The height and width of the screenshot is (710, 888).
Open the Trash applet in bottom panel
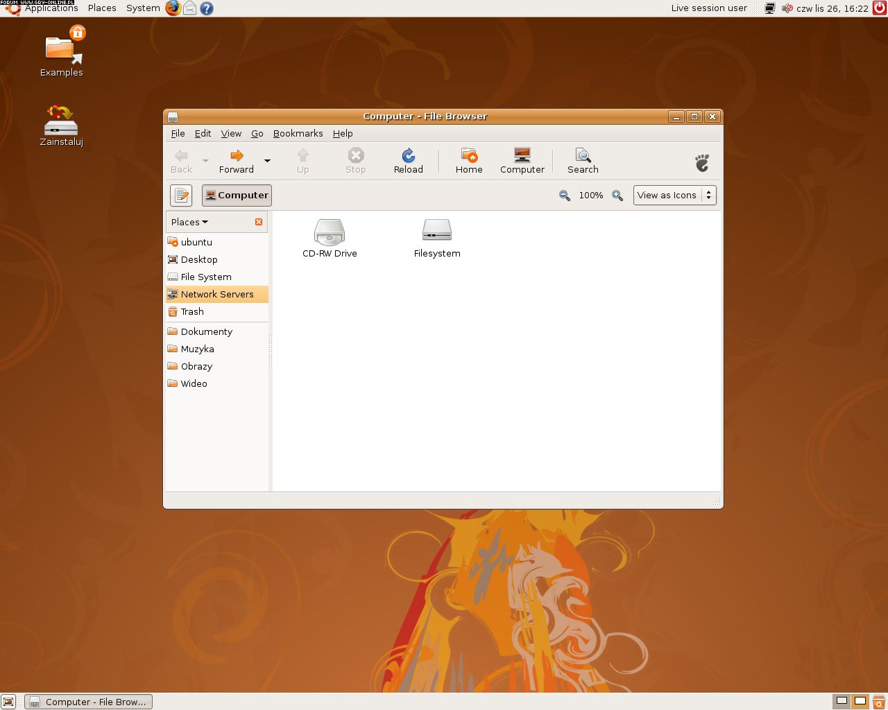[x=879, y=702]
